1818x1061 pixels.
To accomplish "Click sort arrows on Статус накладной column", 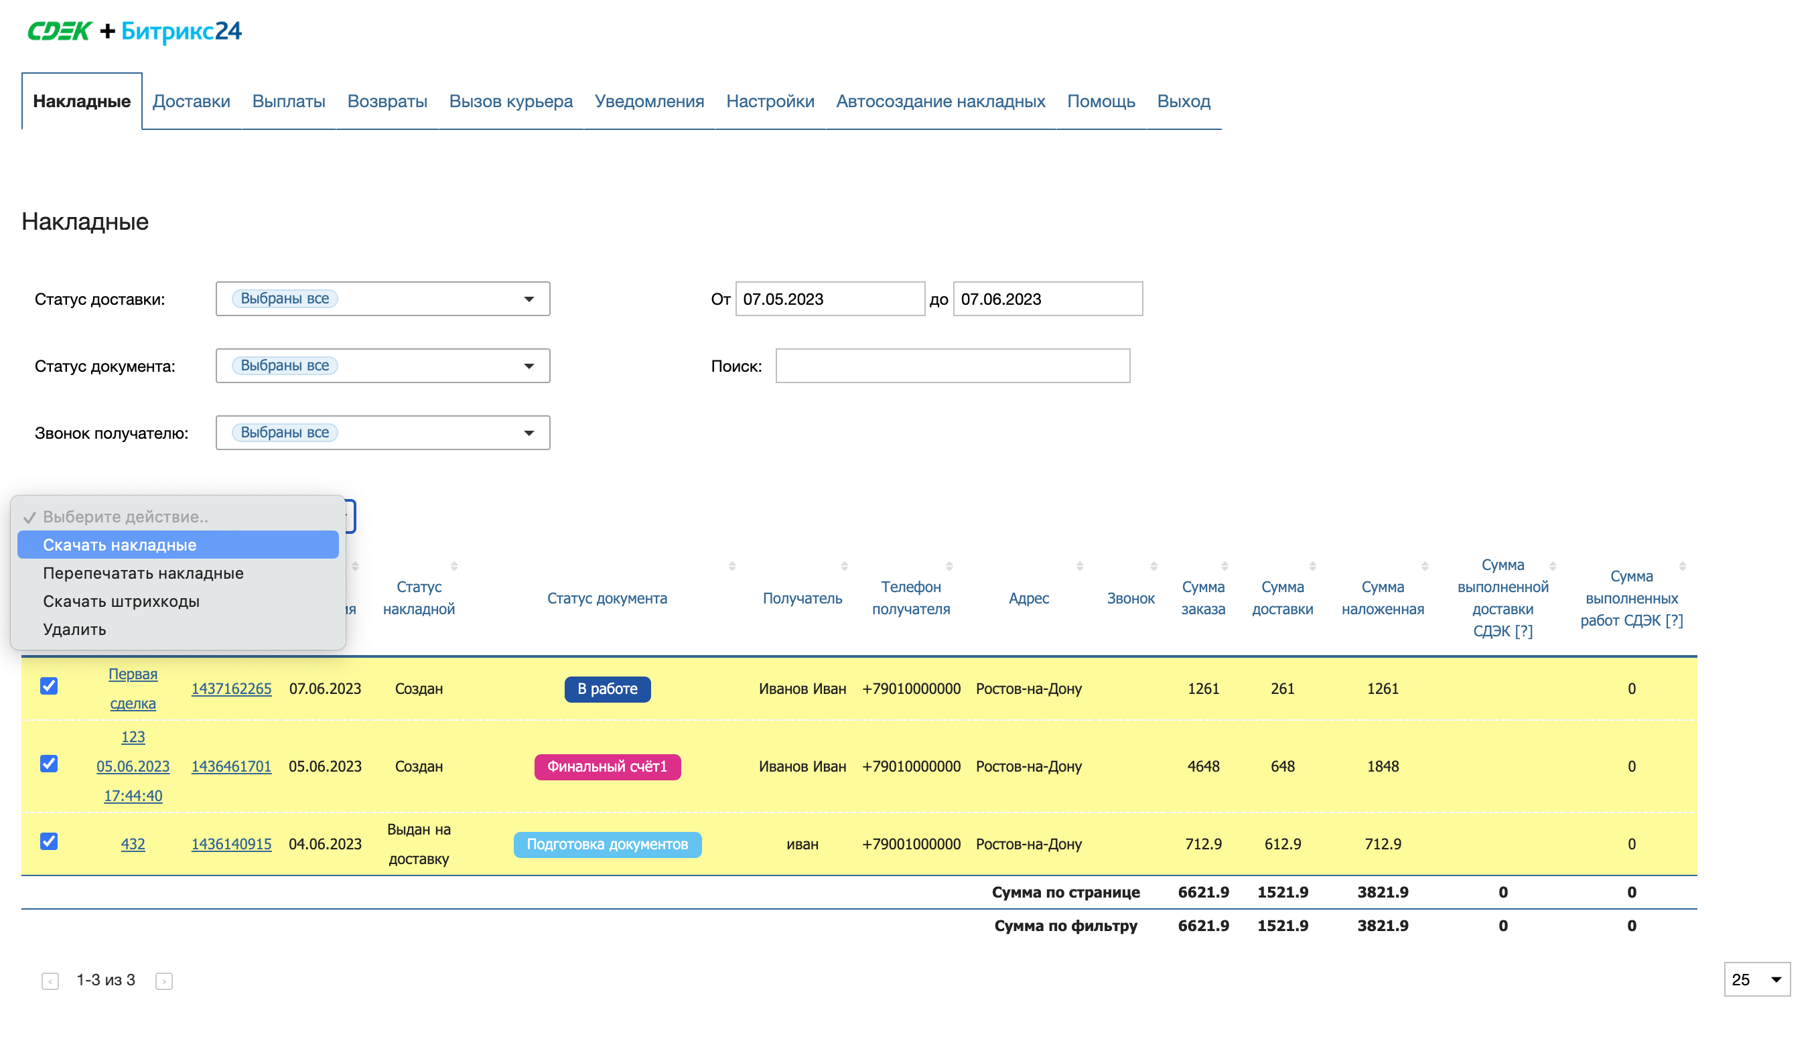I will tap(453, 566).
